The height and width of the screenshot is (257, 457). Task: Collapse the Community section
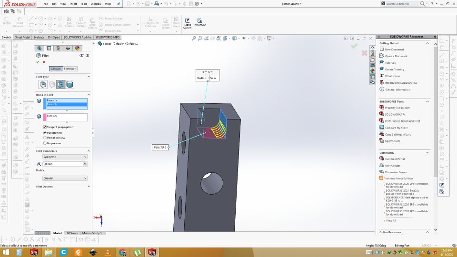427,153
